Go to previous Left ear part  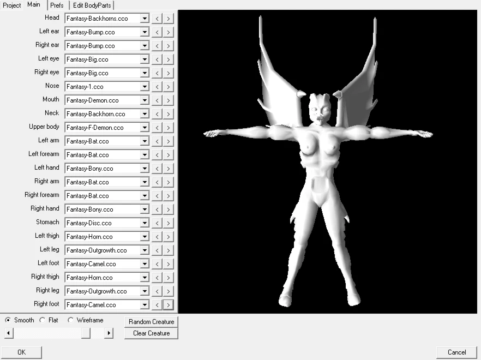[157, 32]
